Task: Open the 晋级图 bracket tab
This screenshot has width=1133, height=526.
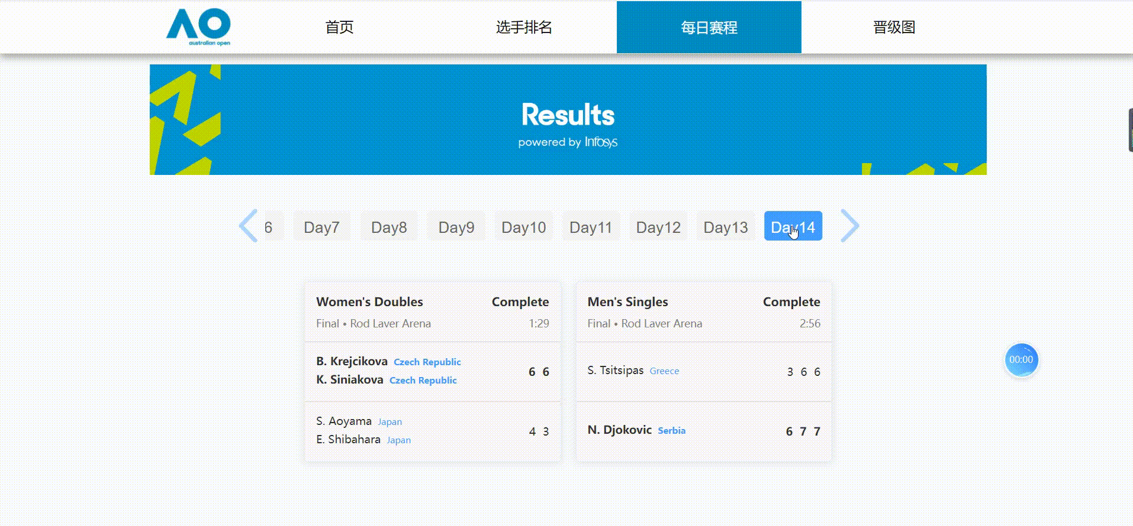Action: (894, 27)
